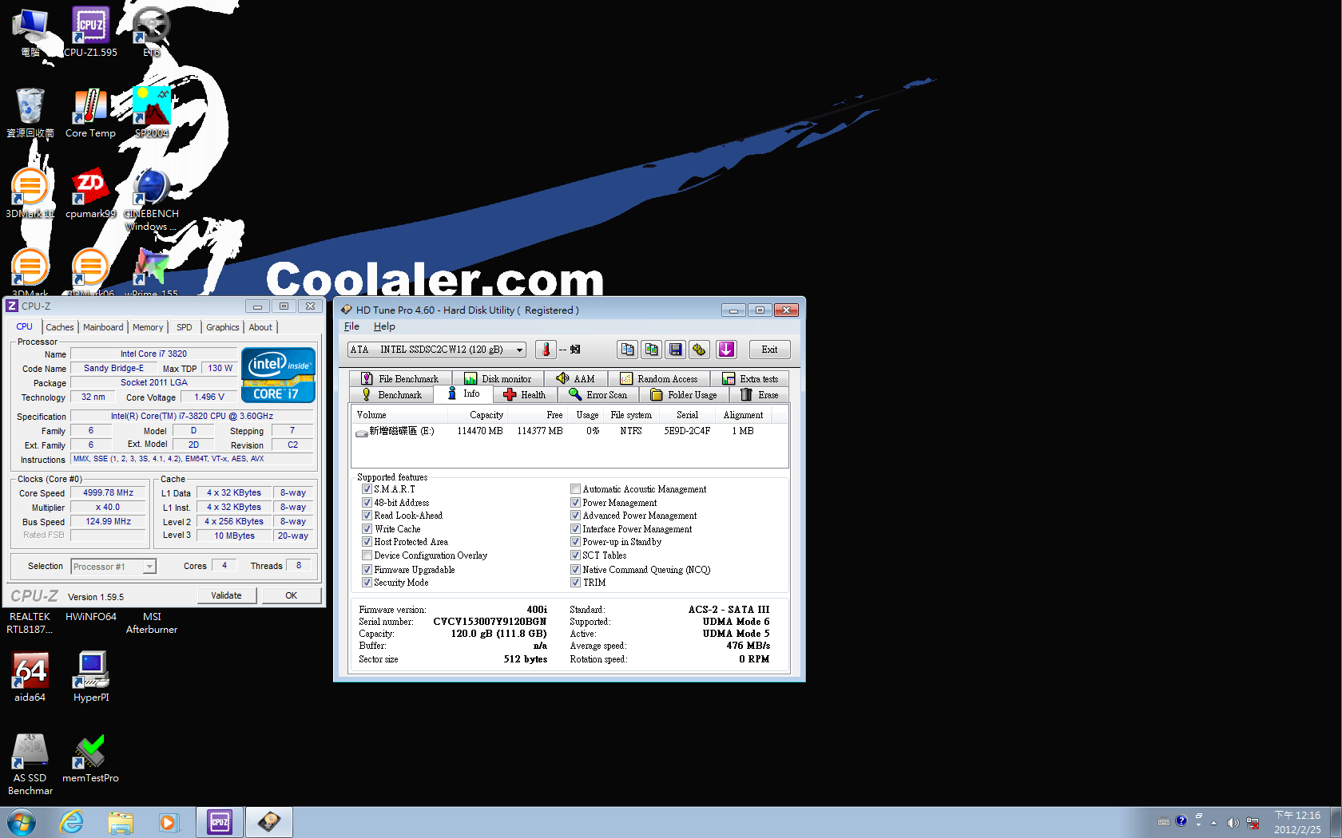
Task: Launch Internet Explorer from the taskbar
Action: pos(72,822)
